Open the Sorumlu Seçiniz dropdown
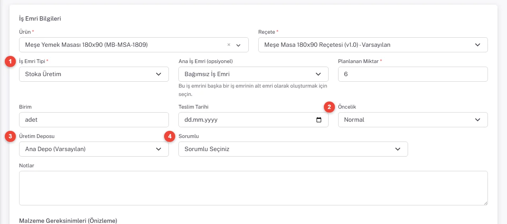The width and height of the screenshot is (507, 224). click(x=293, y=149)
